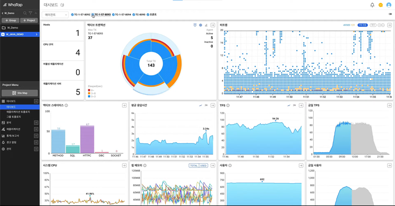Collapse the 대시보드 menu section
This screenshot has height=206, width=395.
click(x=36, y=101)
